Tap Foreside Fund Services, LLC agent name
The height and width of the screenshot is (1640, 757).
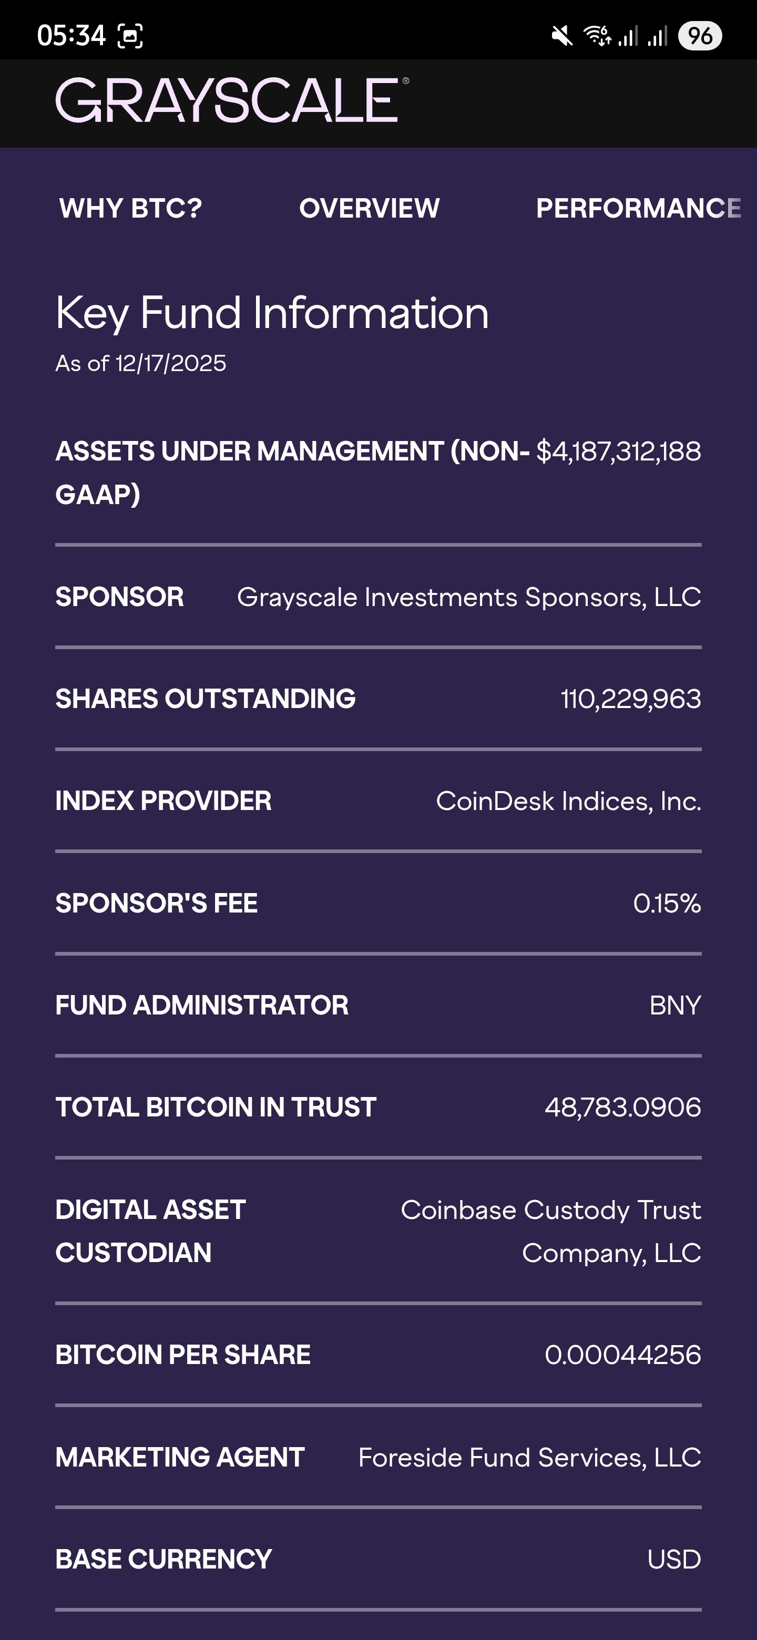click(x=529, y=1457)
